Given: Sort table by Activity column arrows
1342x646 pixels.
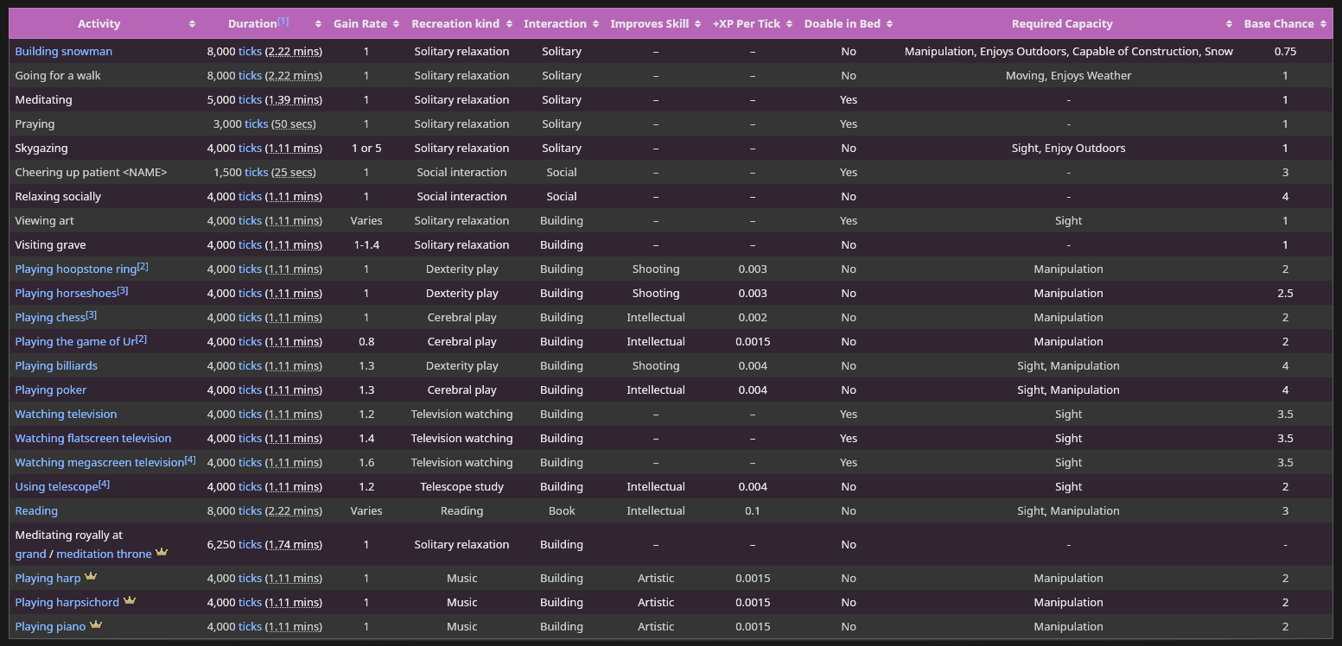Looking at the screenshot, I should [192, 24].
